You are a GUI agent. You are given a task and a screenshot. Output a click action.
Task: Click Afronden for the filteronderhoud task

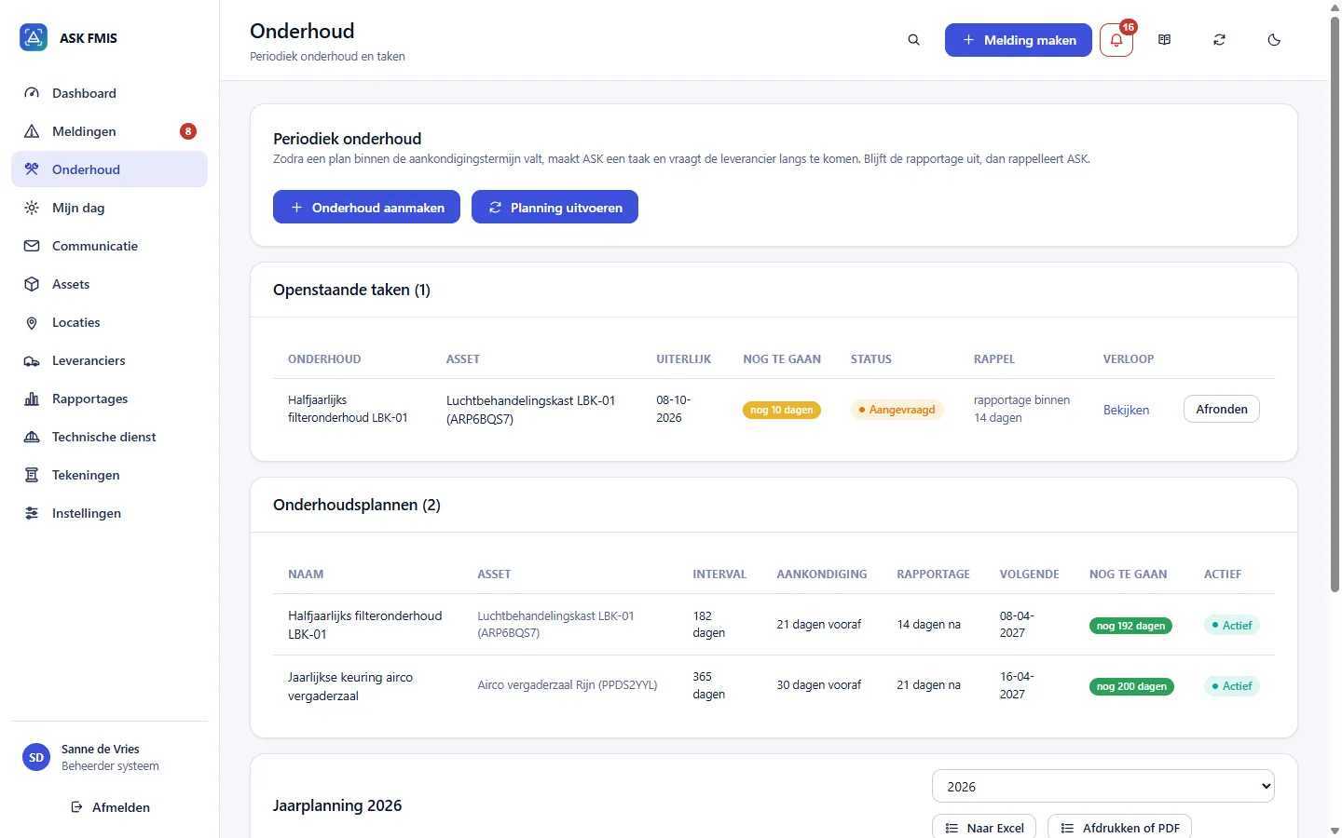tap(1222, 409)
